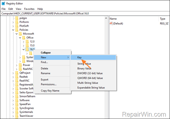Choose Delete from context menu
The width and height of the screenshot is (170, 119).
click(x=52, y=68)
